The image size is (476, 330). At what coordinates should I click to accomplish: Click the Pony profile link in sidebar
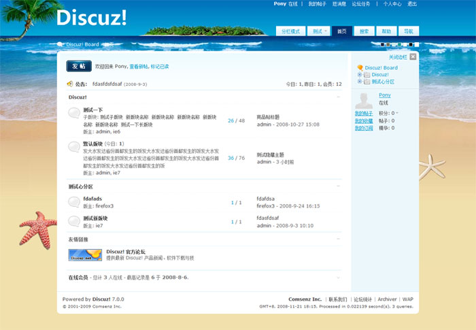click(x=385, y=95)
